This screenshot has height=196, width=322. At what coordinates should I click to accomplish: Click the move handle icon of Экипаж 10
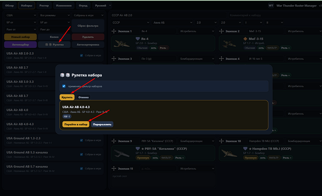(x=222, y=141)
